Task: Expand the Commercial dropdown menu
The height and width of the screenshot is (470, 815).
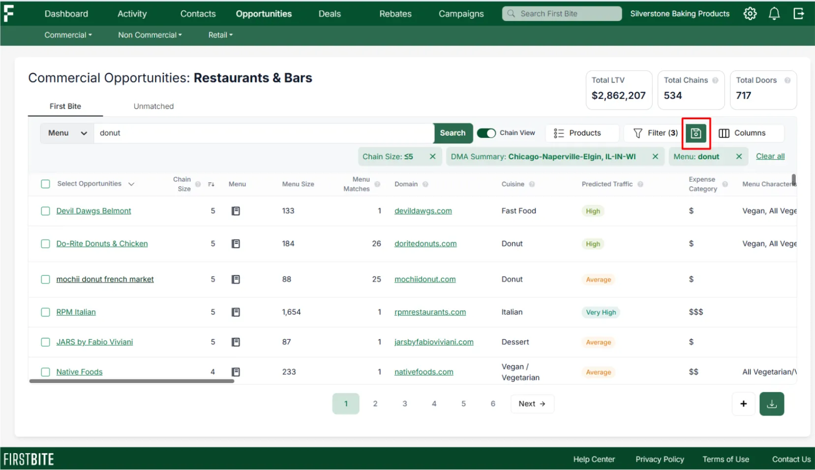Action: (68, 35)
